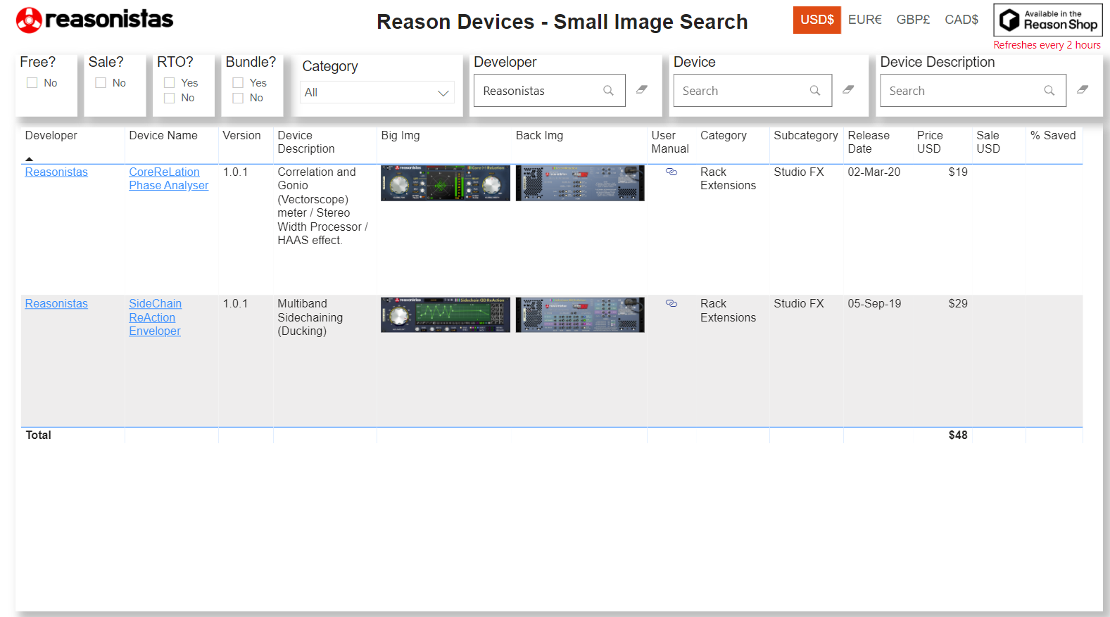The width and height of the screenshot is (1110, 617).
Task: Click search magnifier in Developer field
Action: tap(608, 91)
